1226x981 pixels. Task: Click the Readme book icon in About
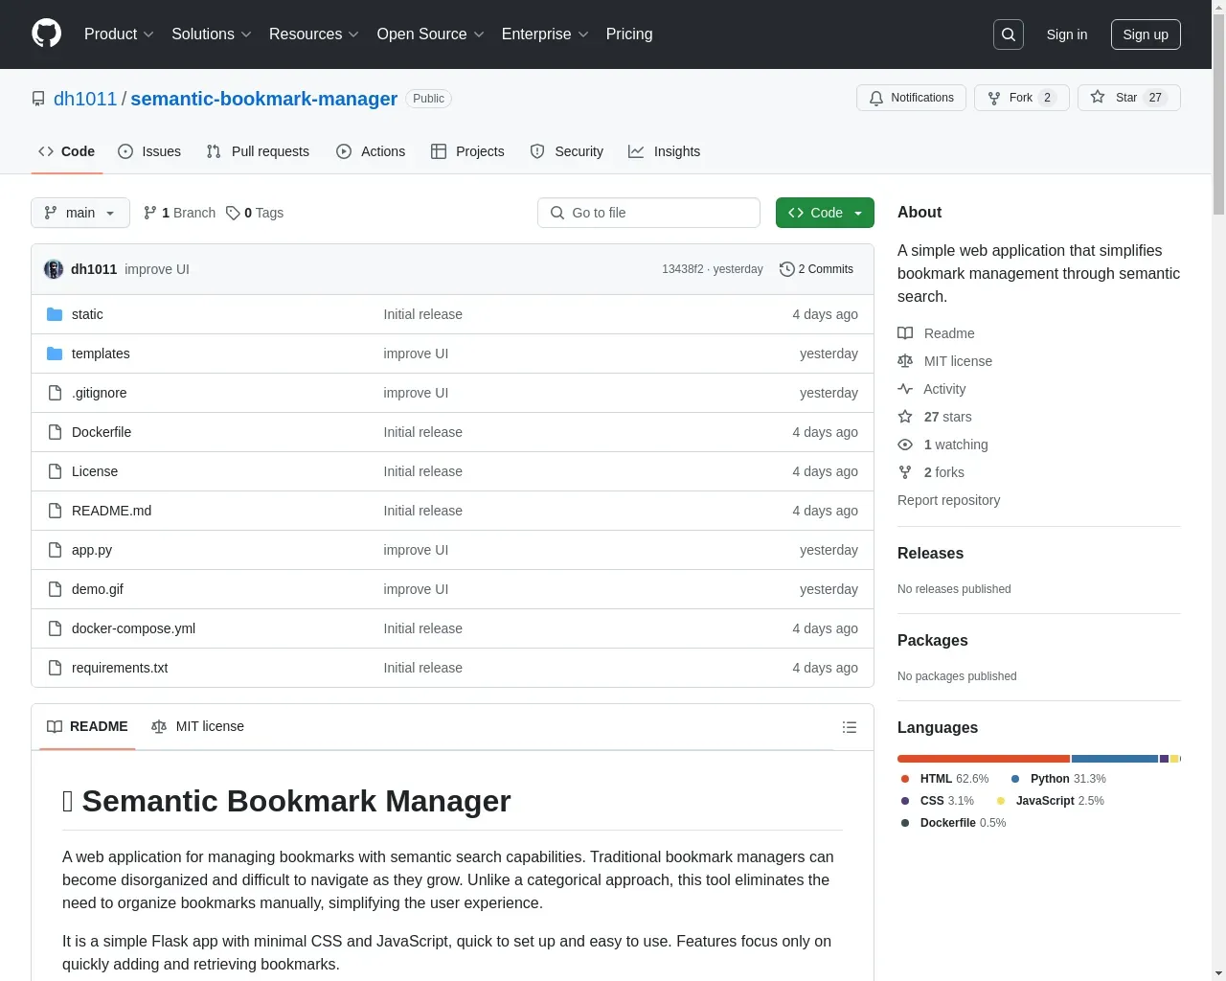tap(905, 333)
